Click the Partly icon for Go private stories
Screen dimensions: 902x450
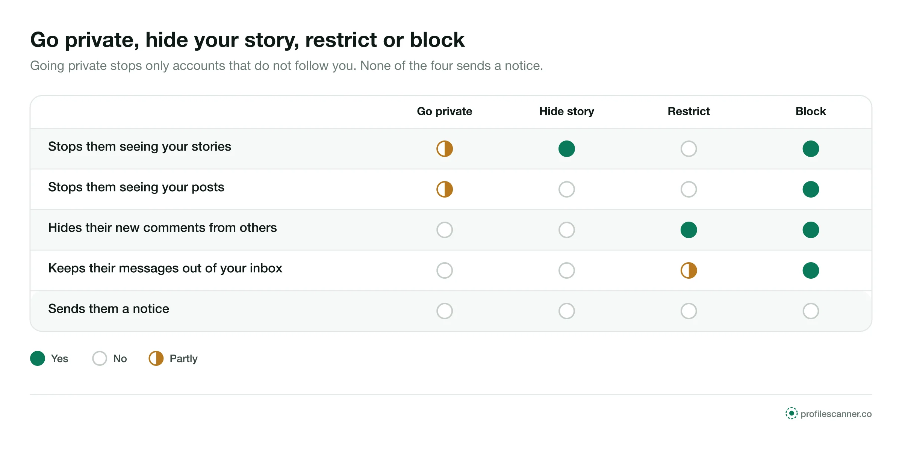coord(445,149)
